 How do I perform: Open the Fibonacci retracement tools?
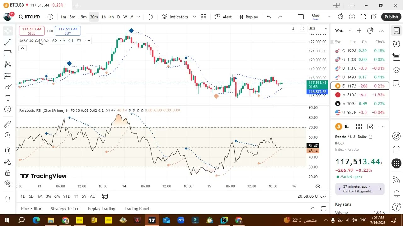8,53
